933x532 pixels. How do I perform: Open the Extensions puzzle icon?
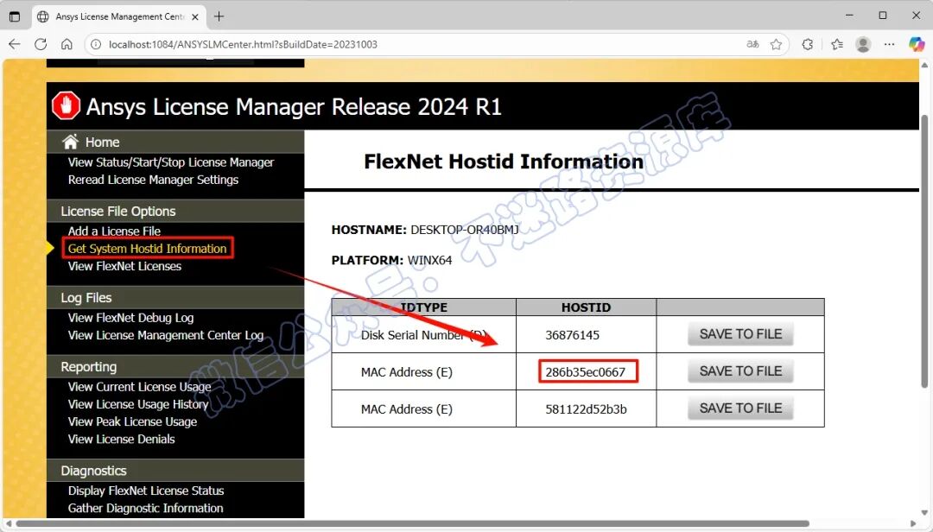tap(808, 44)
